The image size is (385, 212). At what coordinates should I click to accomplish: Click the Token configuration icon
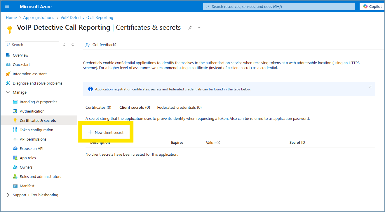[15, 130]
